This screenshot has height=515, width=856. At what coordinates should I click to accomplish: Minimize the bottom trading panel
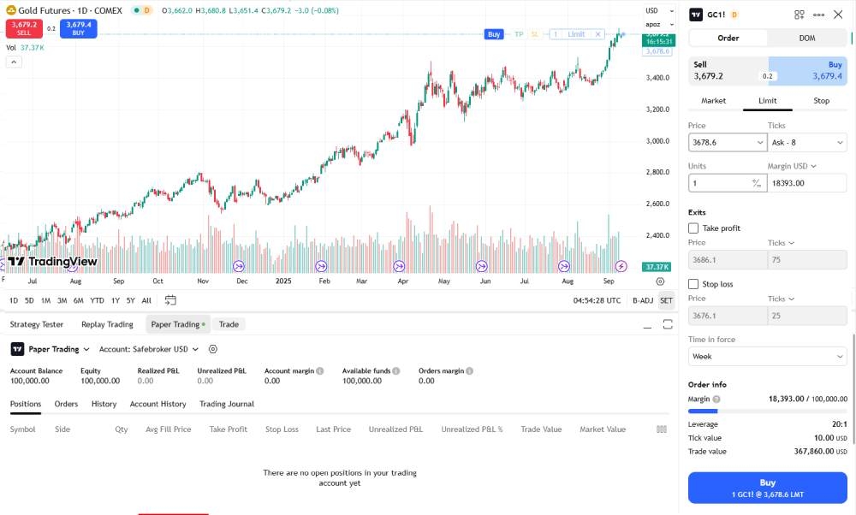tap(645, 324)
